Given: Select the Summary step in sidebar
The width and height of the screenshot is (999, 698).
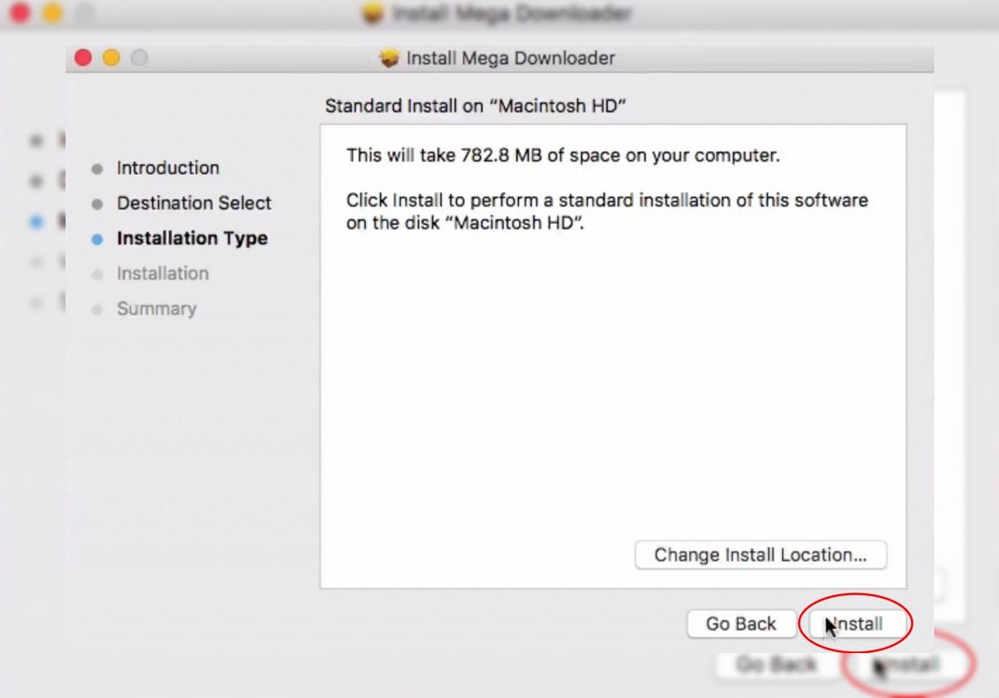Looking at the screenshot, I should (x=156, y=308).
